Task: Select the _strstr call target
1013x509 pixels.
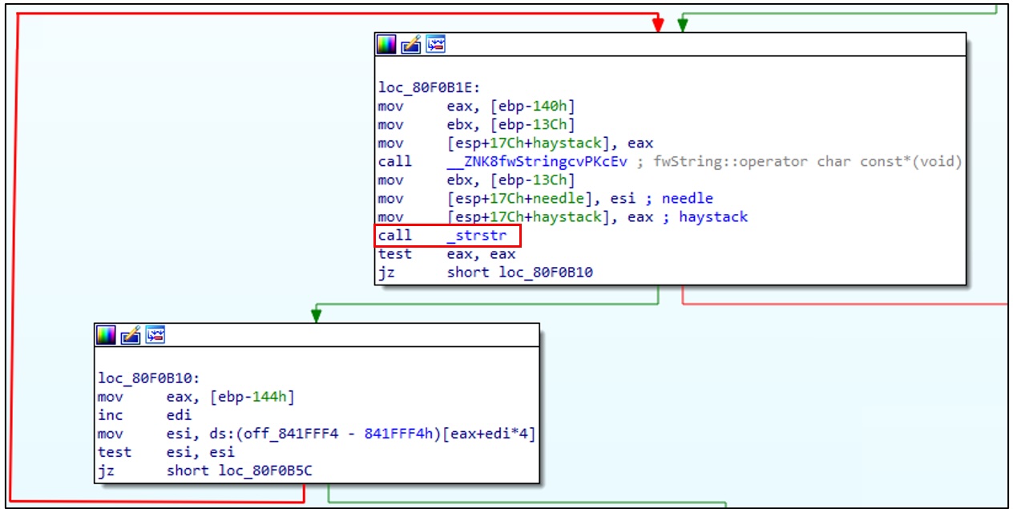Action: coord(476,236)
